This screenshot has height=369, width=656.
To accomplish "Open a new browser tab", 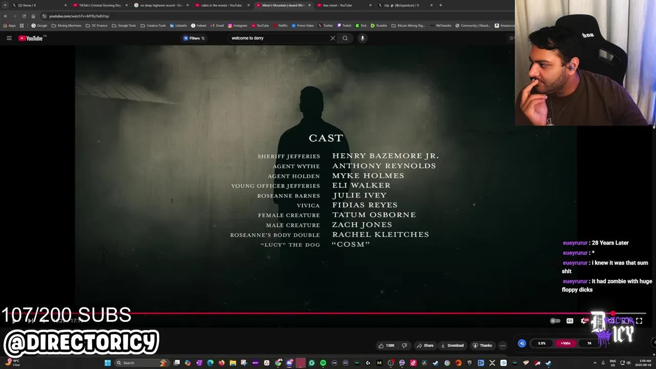I will click(441, 5).
